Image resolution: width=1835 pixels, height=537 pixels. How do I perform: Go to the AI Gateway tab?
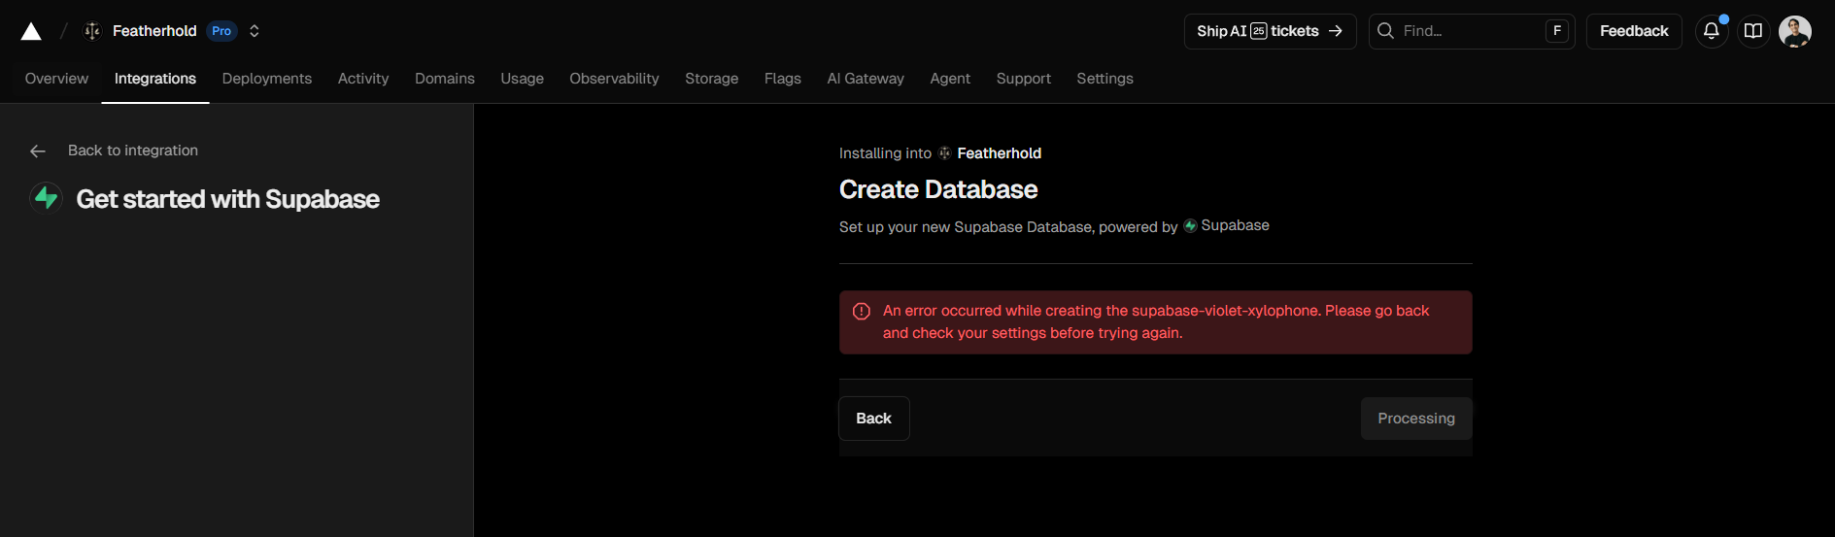tap(866, 79)
